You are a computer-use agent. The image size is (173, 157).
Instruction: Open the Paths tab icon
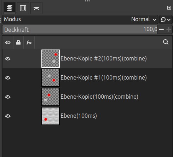point(36,8)
